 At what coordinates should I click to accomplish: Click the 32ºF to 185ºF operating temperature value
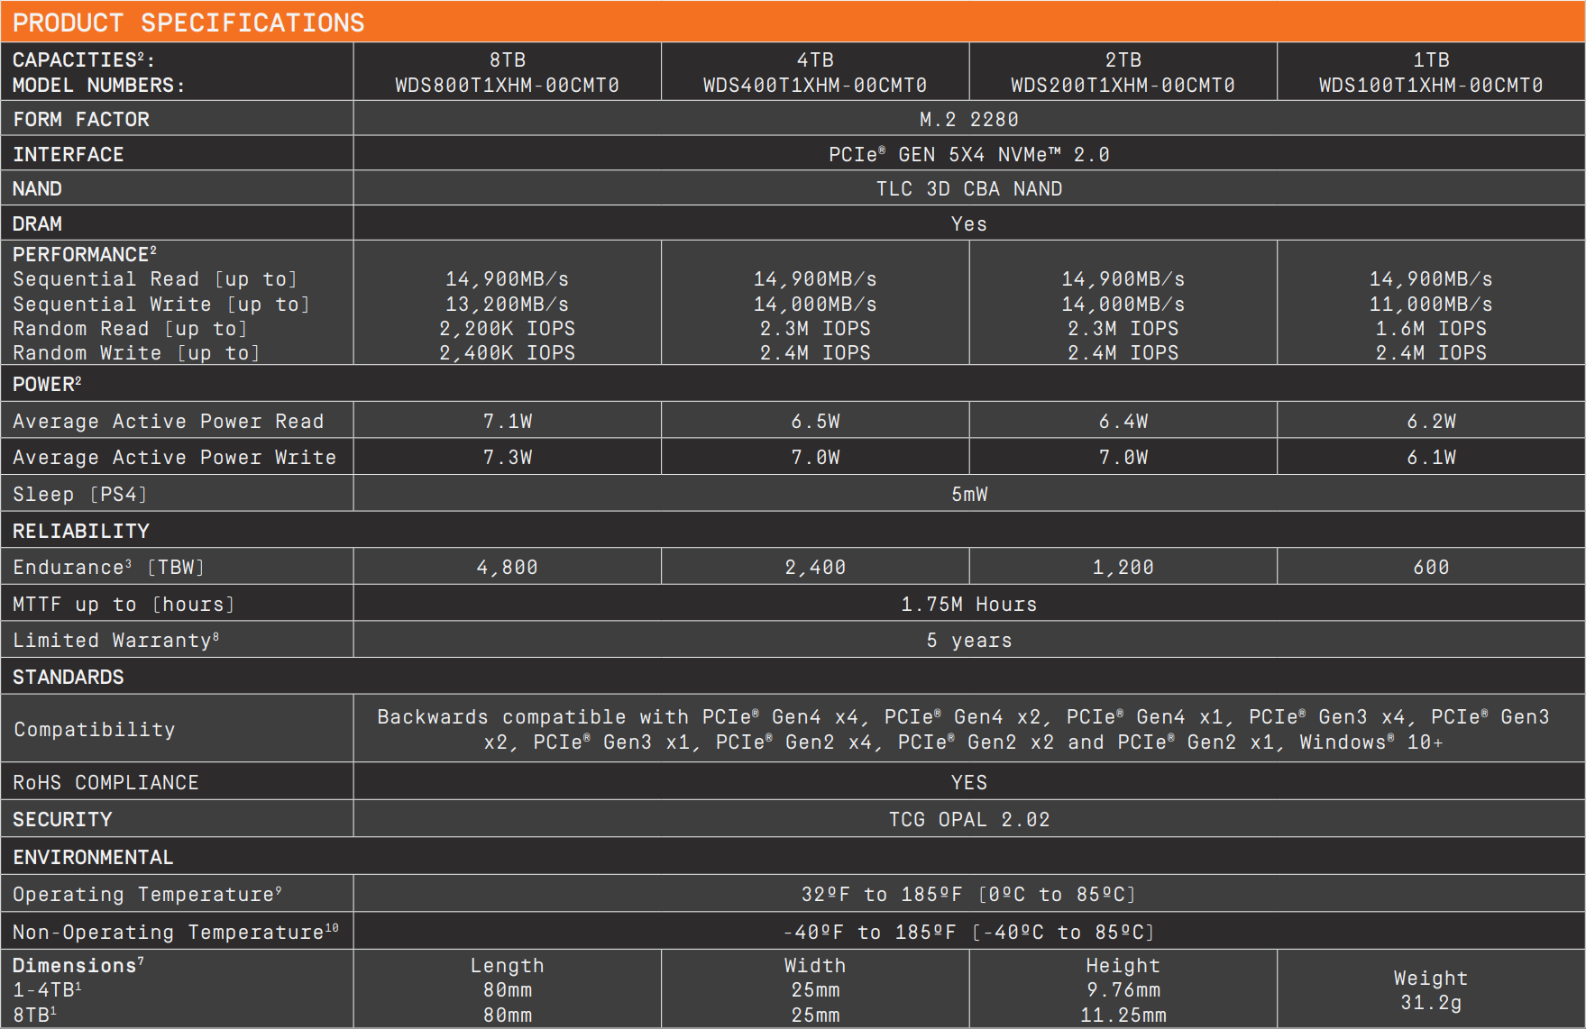pyautogui.click(x=969, y=894)
